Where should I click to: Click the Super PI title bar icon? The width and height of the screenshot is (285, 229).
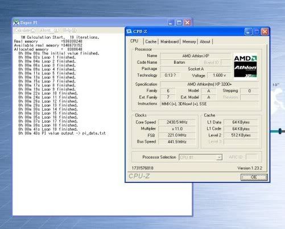pyautogui.click(x=16, y=23)
